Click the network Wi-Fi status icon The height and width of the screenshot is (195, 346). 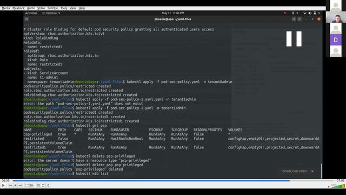pyautogui.click(x=305, y=13)
